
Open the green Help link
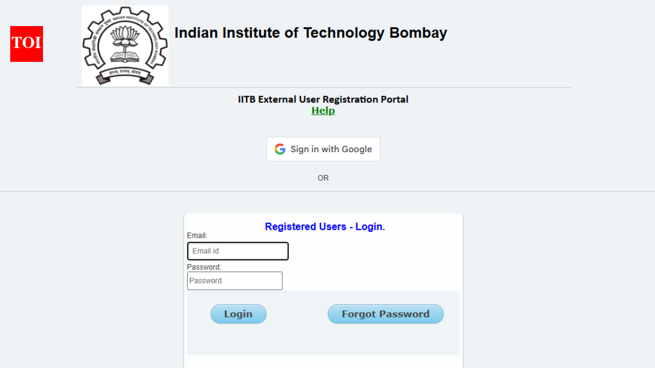[x=323, y=111]
